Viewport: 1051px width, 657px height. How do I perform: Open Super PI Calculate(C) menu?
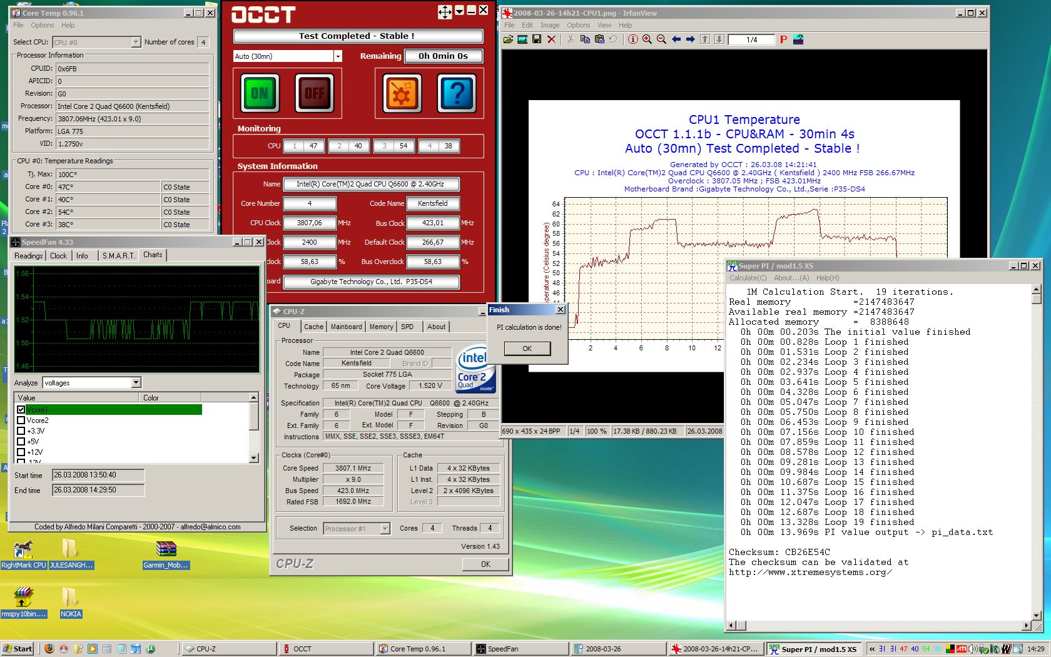click(748, 278)
